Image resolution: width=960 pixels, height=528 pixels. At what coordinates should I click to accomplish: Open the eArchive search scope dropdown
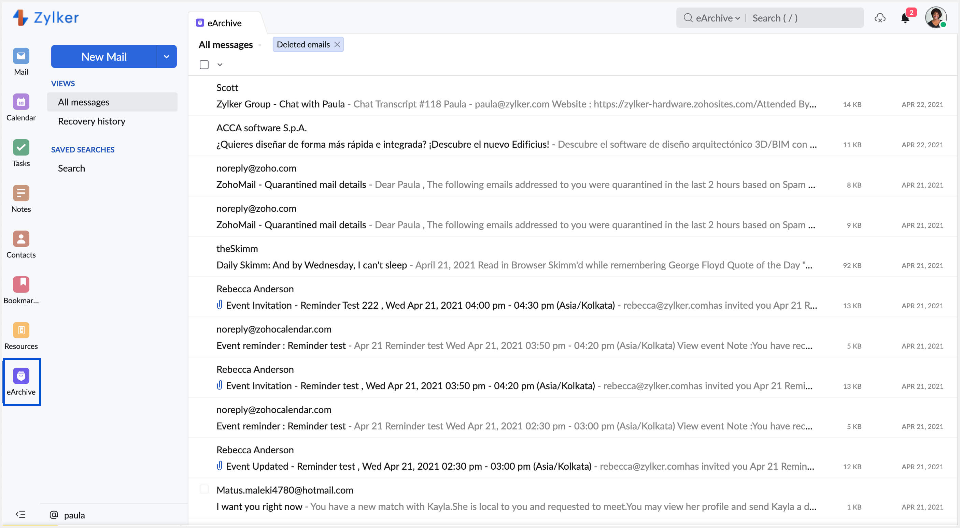coord(717,18)
